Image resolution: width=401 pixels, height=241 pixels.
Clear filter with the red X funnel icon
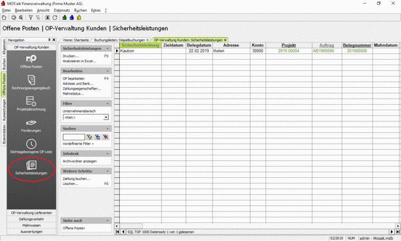click(x=106, y=137)
